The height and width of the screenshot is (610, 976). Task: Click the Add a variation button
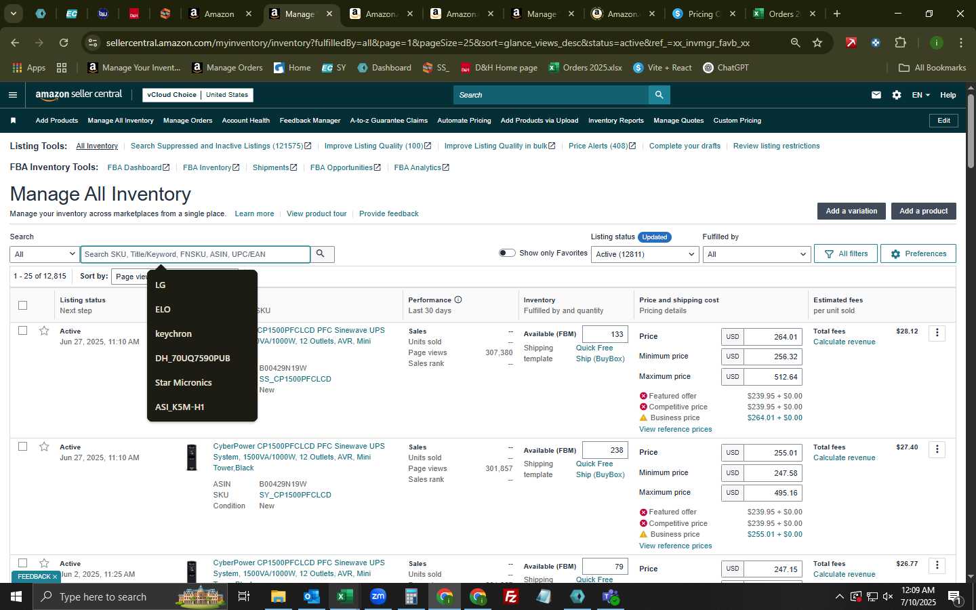pyautogui.click(x=851, y=211)
